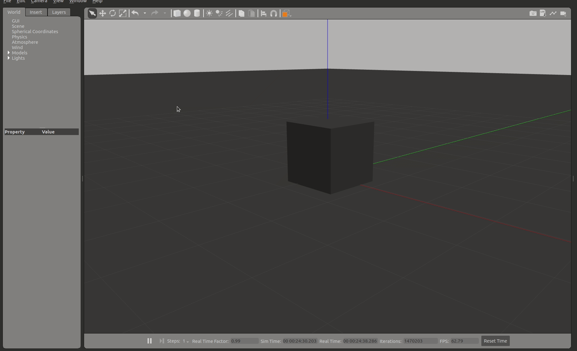This screenshot has width=577, height=351.
Task: Open the View menu
Action: click(x=58, y=1)
